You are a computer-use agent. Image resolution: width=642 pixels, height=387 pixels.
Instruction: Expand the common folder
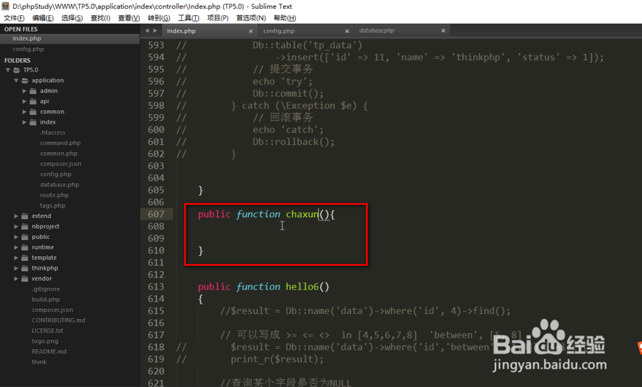24,111
